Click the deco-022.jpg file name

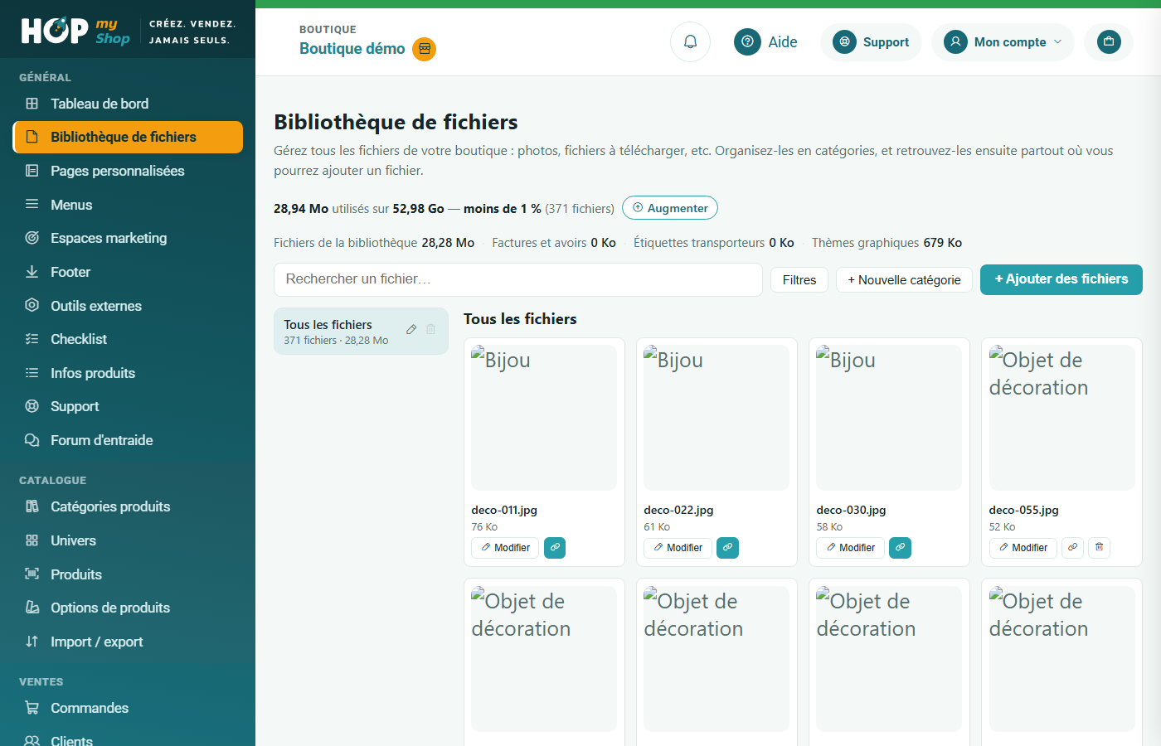point(678,510)
